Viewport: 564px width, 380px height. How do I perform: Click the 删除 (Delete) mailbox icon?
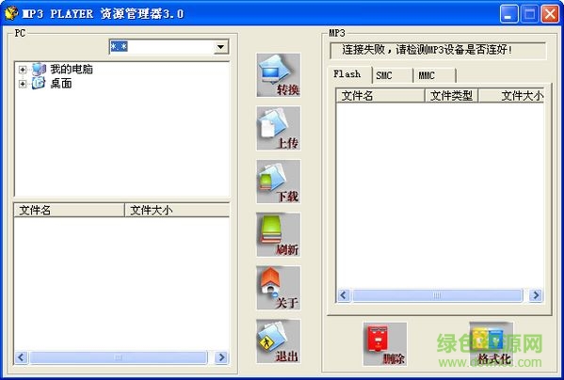click(385, 343)
